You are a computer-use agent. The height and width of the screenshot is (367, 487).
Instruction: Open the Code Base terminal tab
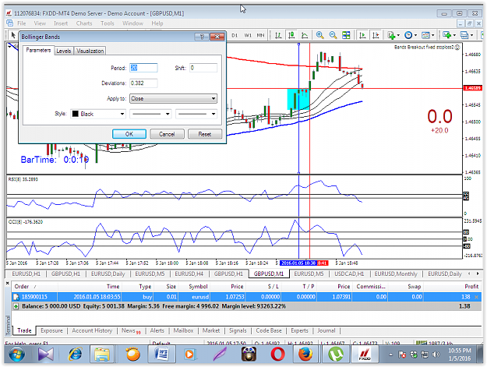pos(269,330)
